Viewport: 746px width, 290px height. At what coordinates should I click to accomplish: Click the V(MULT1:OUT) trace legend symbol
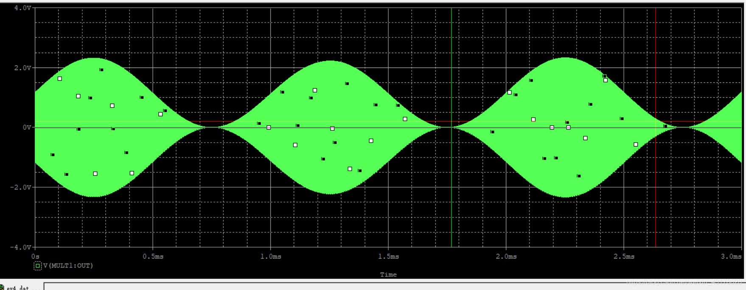[x=38, y=266]
